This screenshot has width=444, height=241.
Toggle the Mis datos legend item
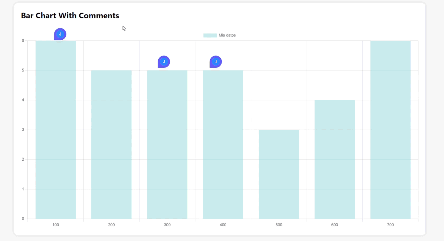tap(219, 35)
